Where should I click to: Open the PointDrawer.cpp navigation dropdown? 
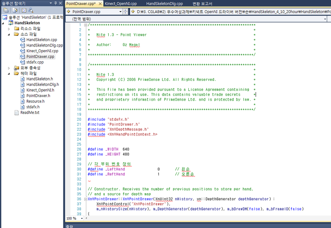[120, 12]
